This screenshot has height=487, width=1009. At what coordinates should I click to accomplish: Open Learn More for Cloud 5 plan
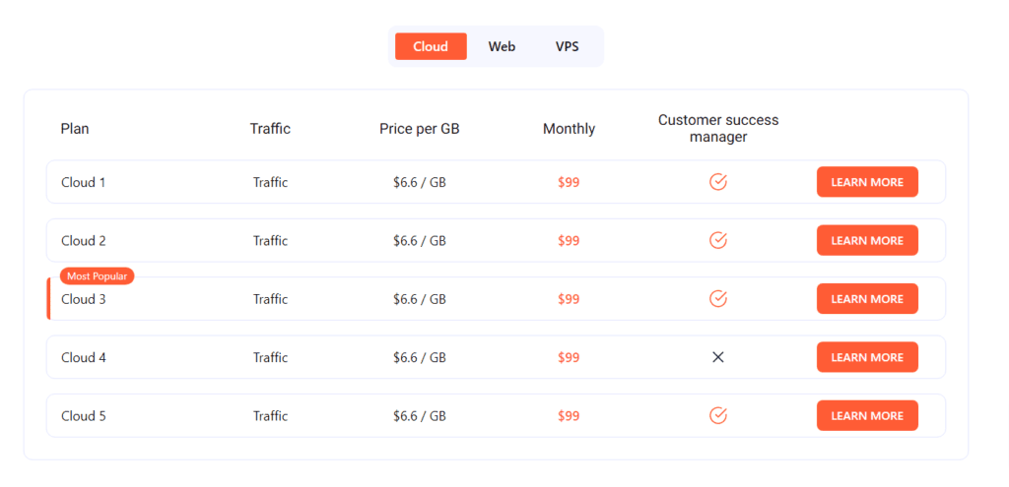pyautogui.click(x=867, y=416)
